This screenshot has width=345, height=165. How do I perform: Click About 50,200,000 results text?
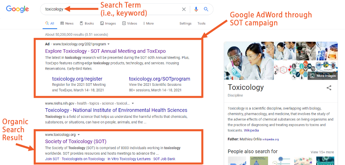76,35
